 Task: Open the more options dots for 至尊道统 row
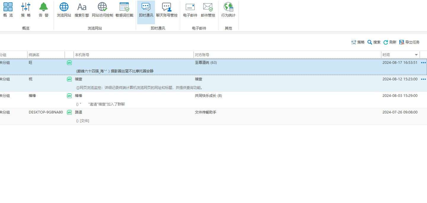pyautogui.click(x=423, y=63)
